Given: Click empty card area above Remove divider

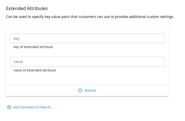Looking at the screenshot, I should pyautogui.click(x=87, y=79).
